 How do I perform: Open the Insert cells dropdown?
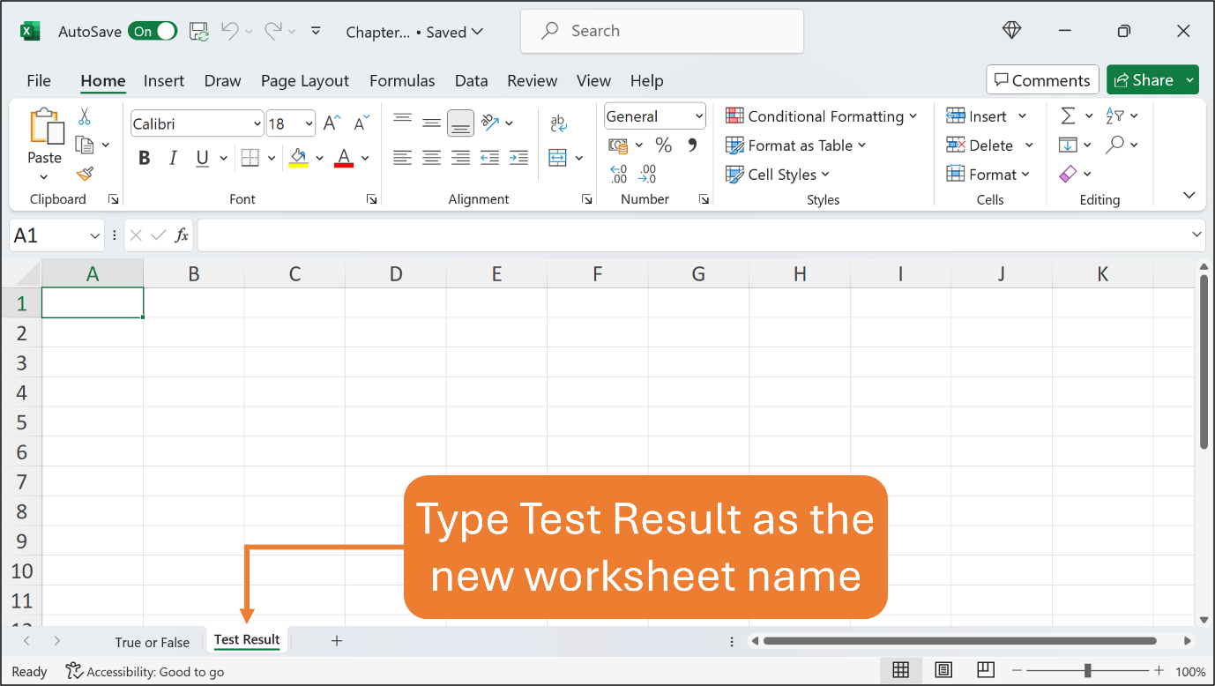(x=1023, y=116)
